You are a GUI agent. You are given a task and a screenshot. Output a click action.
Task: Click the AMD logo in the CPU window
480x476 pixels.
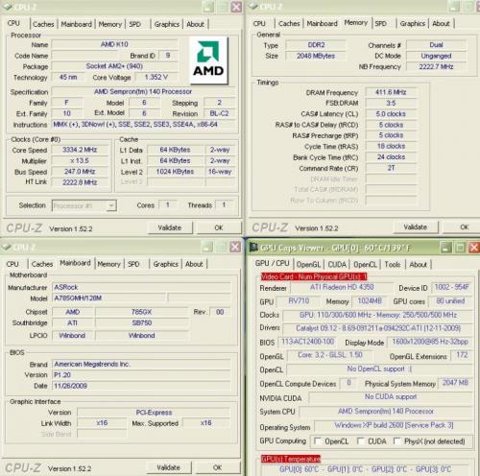click(x=208, y=60)
